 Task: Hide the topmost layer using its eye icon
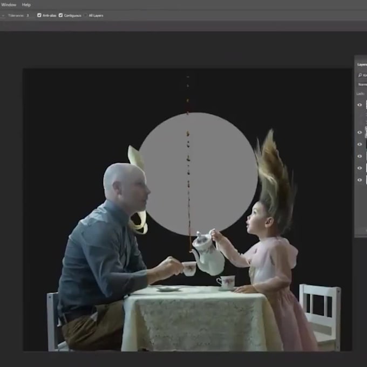point(360,105)
